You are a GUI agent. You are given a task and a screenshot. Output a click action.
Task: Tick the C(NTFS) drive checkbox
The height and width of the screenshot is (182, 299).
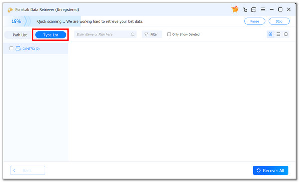[x=11, y=48]
